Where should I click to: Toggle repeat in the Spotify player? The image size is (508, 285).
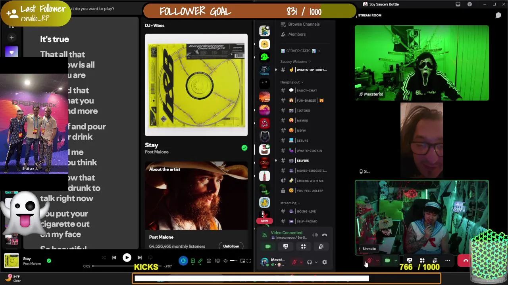[151, 258]
